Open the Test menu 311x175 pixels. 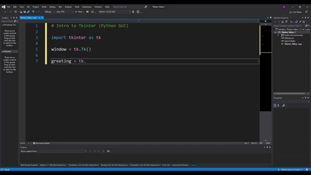[x=60, y=7]
